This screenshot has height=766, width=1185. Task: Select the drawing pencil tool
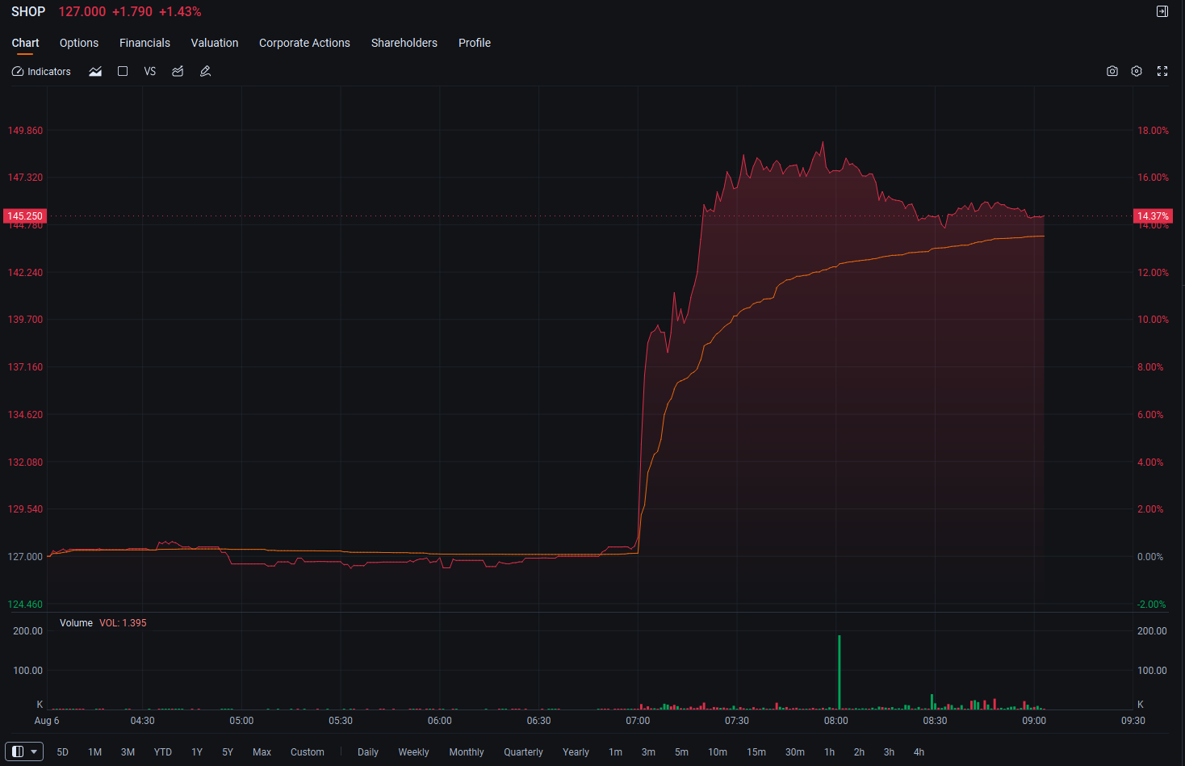[x=206, y=71]
